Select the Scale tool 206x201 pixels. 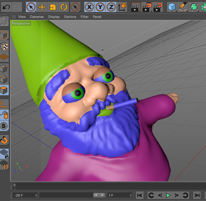tap(53, 7)
